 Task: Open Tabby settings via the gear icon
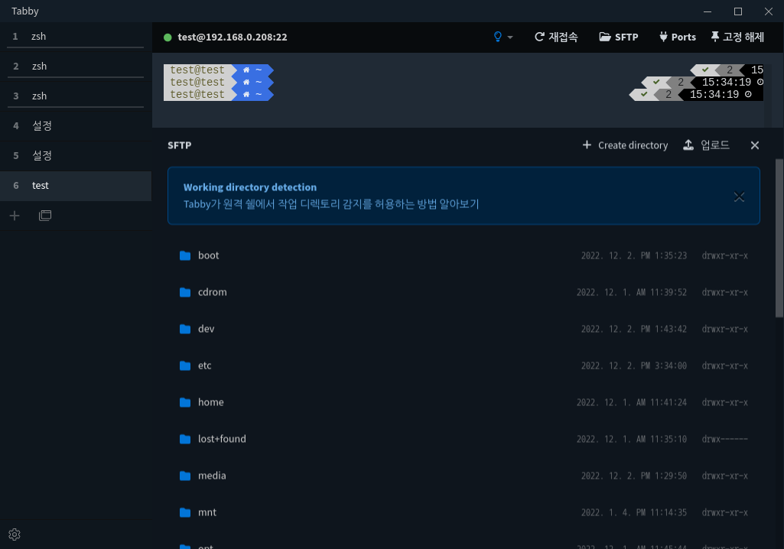[x=14, y=534]
